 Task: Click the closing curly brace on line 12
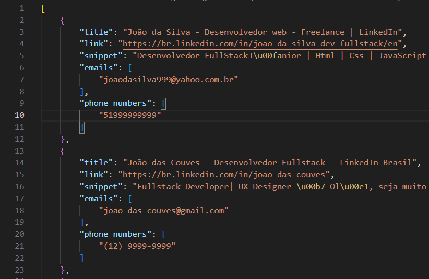(x=63, y=139)
